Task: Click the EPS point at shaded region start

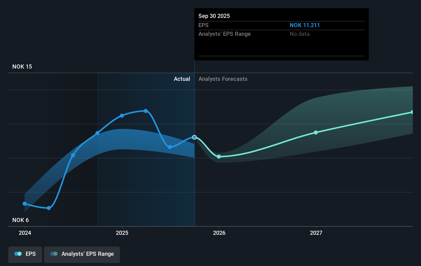Action: (97, 133)
